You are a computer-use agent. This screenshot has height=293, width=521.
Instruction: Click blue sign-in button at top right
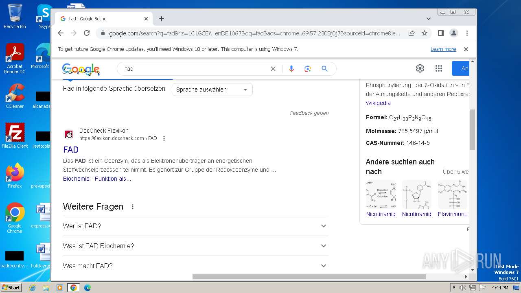point(460,68)
